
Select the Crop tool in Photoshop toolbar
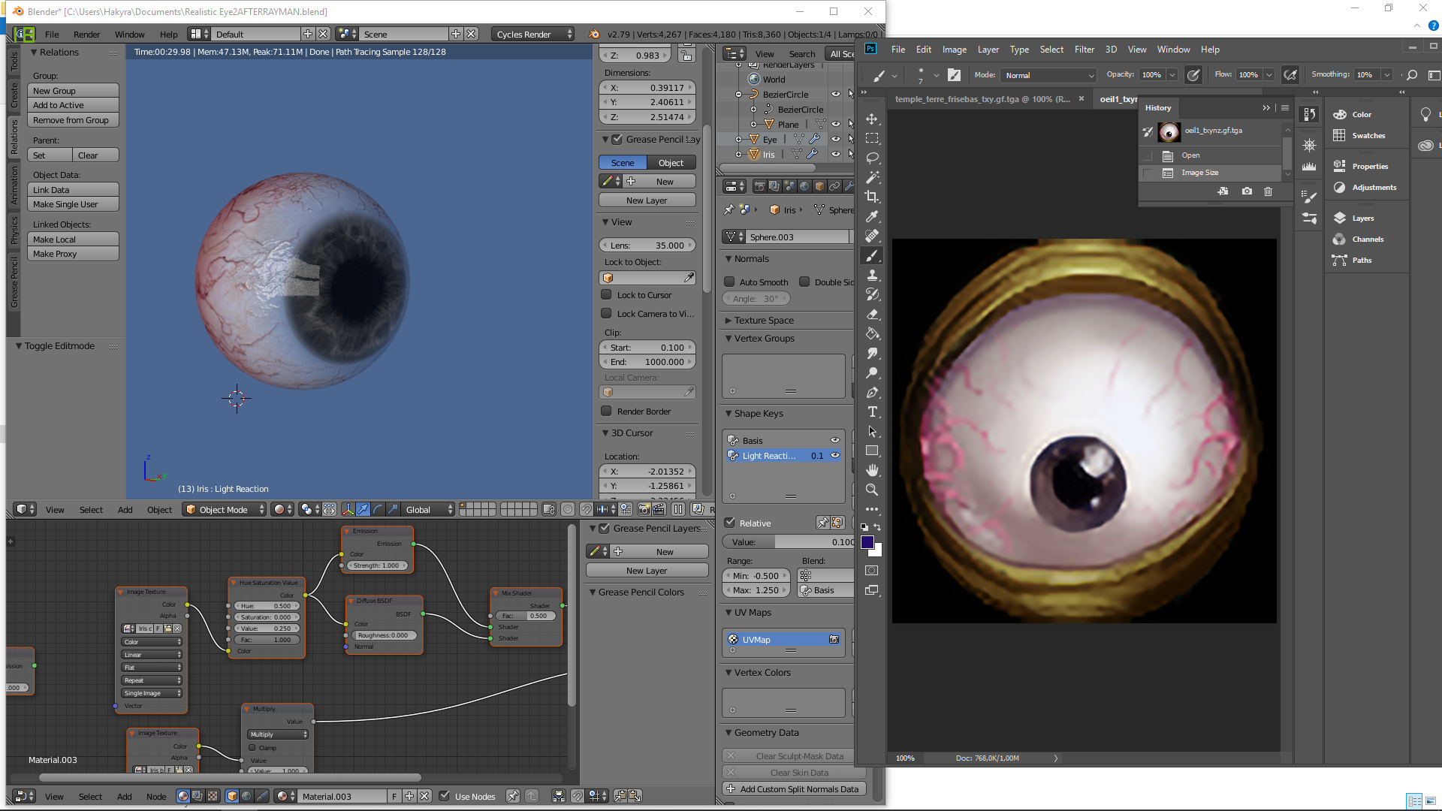click(x=872, y=197)
